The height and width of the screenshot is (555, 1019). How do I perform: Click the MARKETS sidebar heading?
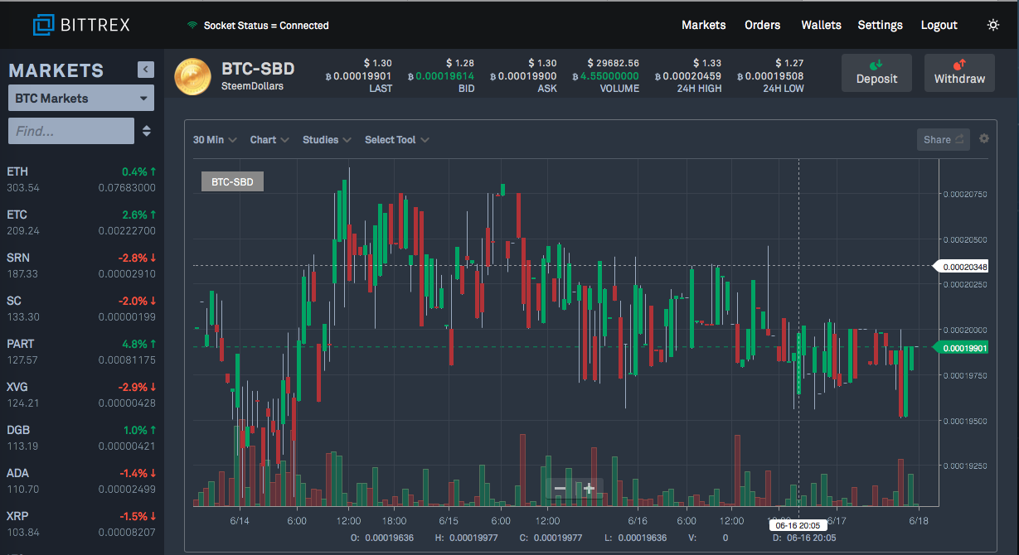tap(56, 70)
